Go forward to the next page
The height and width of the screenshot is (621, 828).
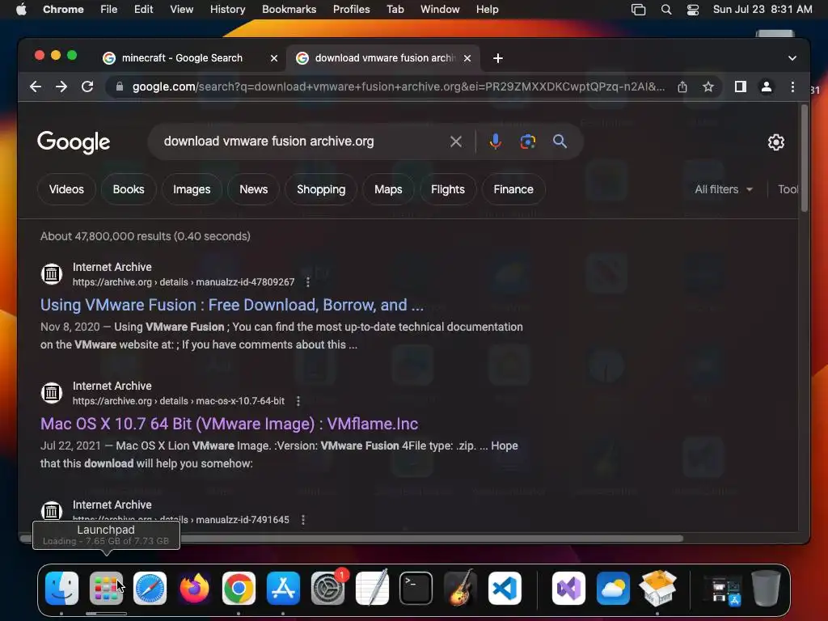coord(61,87)
